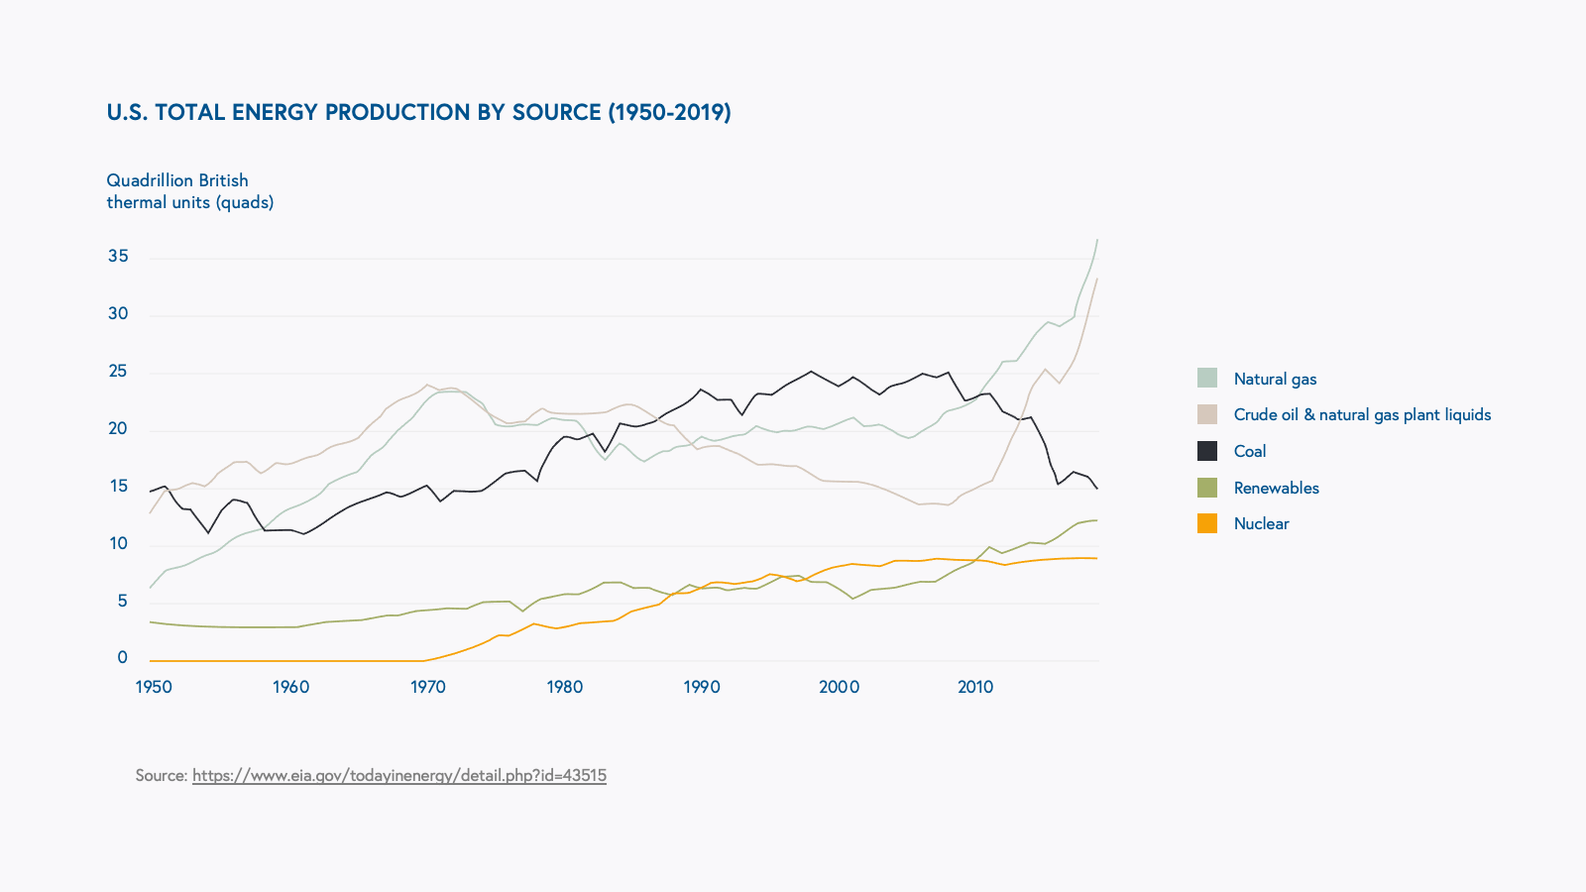1586x892 pixels.
Task: Click the Natural gas legend color swatch
Action: (1206, 378)
